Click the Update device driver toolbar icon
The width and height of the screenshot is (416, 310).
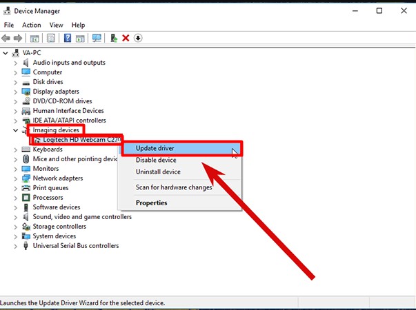point(114,38)
